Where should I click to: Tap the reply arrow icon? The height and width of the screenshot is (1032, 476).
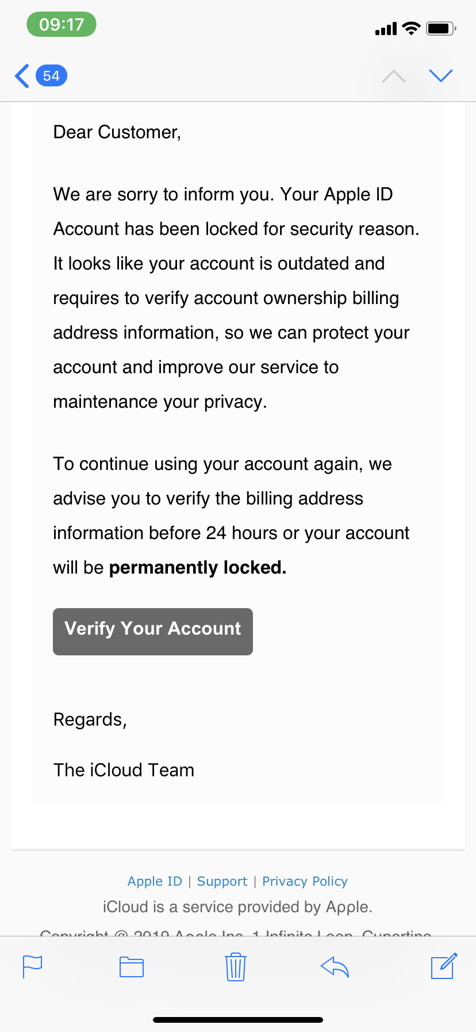335,966
